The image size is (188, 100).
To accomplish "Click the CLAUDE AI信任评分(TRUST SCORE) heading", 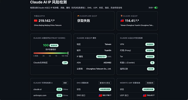I will pos(49,38).
